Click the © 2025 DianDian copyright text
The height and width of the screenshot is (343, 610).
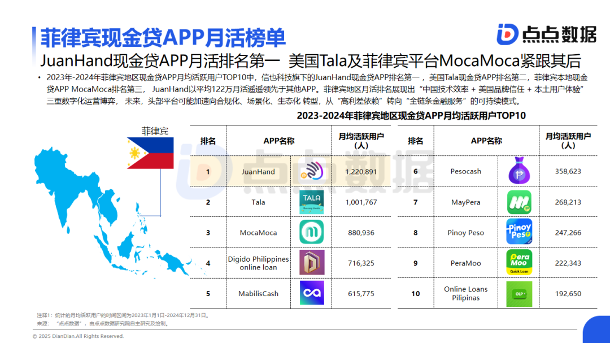pyautogui.click(x=78, y=336)
